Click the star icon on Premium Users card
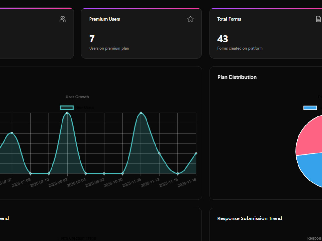Image resolution: width=322 pixels, height=241 pixels. (190, 19)
